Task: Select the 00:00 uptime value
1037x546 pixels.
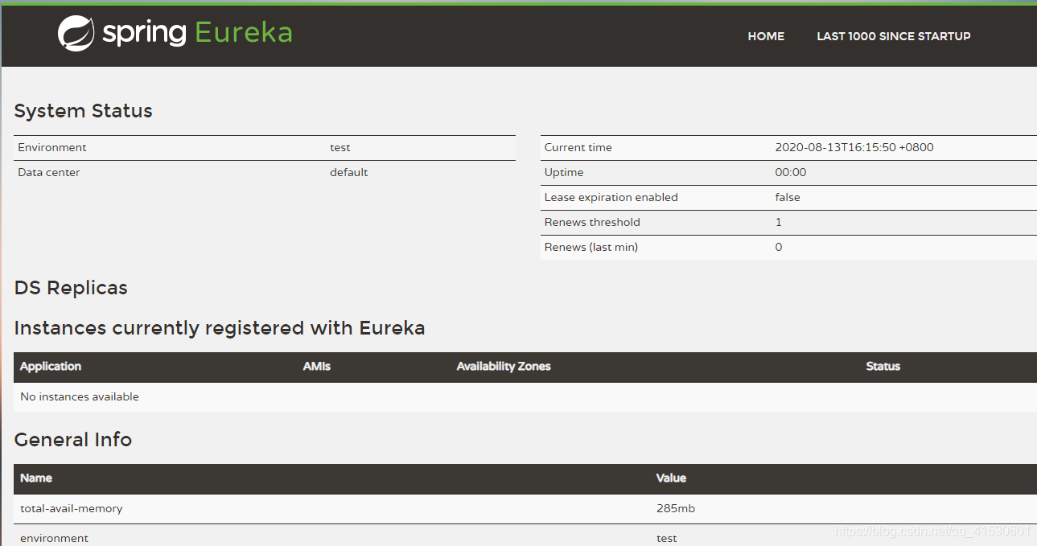Action: [x=791, y=173]
